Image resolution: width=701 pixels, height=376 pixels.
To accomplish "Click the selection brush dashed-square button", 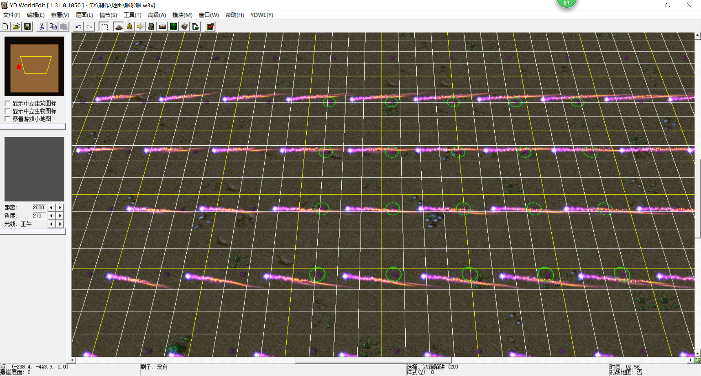I will (x=104, y=27).
